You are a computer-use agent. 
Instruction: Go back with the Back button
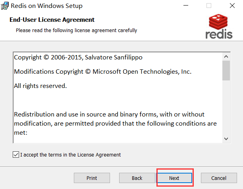(x=137, y=178)
